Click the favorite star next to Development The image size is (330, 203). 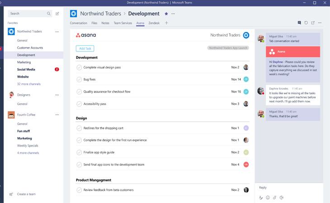166,14
